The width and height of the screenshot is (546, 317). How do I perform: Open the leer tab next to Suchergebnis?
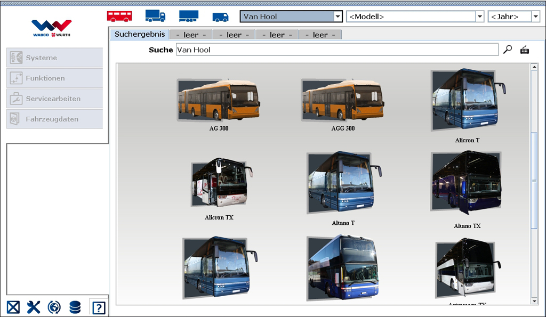(191, 35)
